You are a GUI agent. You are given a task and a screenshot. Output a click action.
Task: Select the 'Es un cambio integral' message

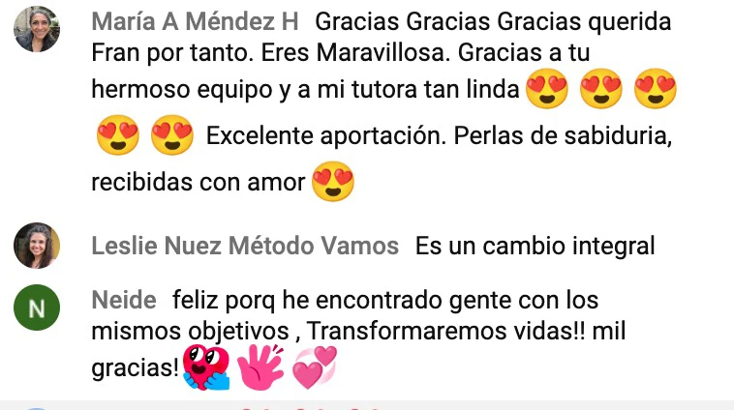535,246
